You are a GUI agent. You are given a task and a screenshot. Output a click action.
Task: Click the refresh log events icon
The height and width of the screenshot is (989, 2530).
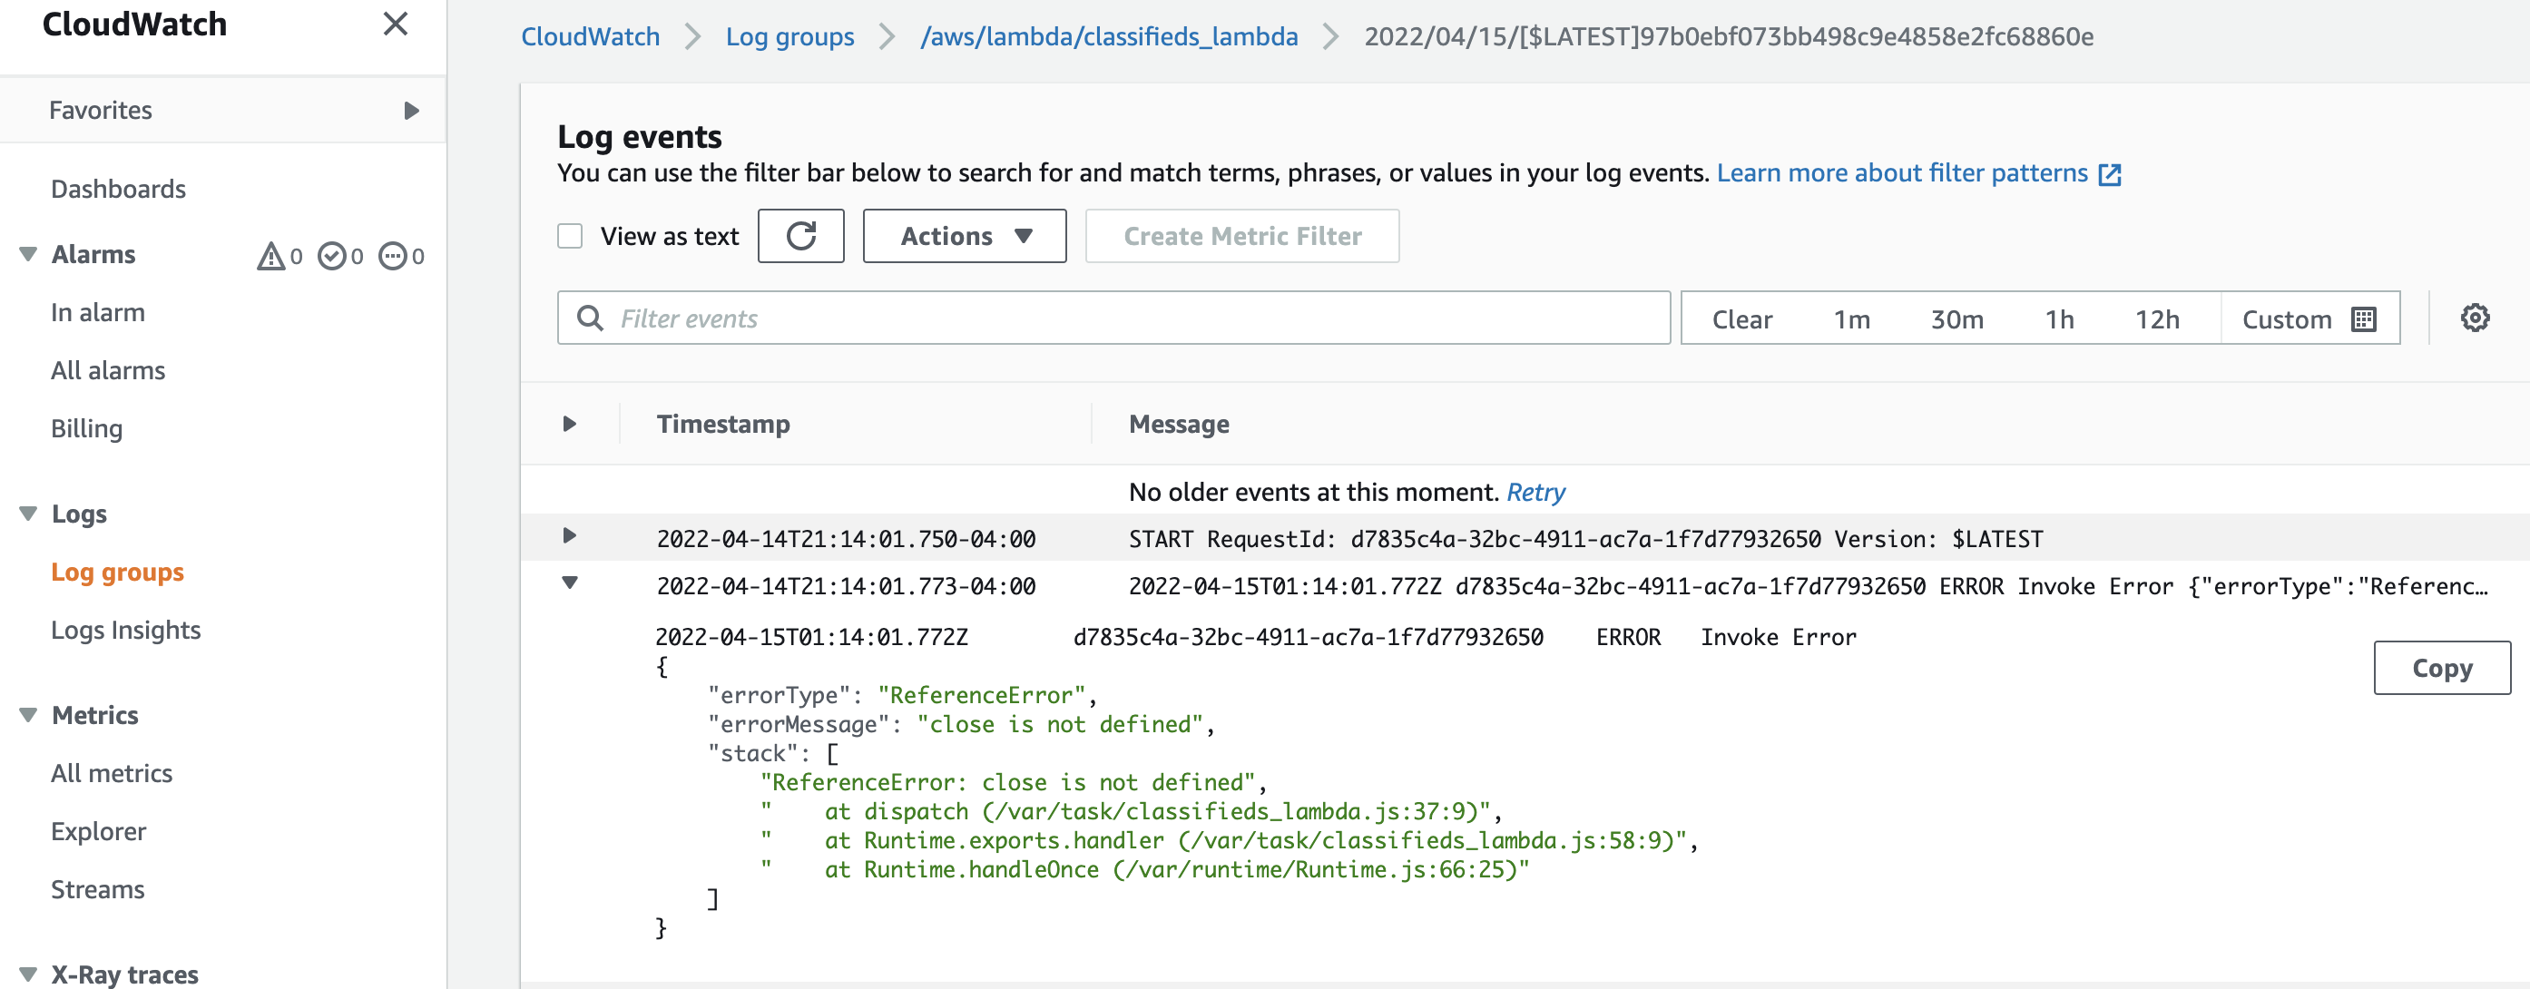pyautogui.click(x=800, y=236)
